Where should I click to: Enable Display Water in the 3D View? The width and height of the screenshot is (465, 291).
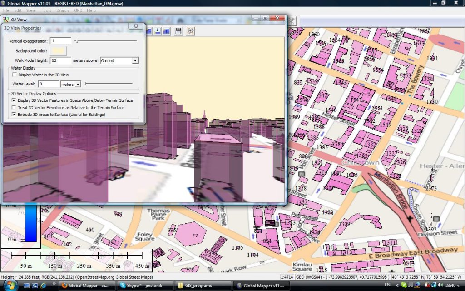tap(15, 75)
